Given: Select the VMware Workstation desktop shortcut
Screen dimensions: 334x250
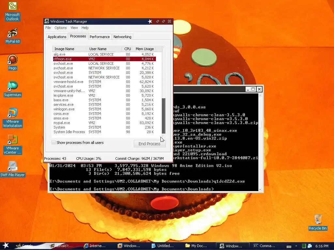Looking at the screenshot, I should (x=12, y=118).
